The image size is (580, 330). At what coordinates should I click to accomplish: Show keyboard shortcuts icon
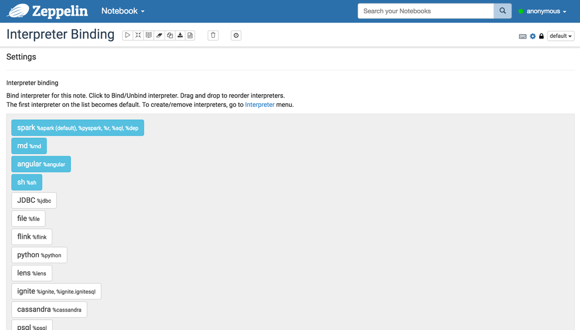tap(522, 36)
